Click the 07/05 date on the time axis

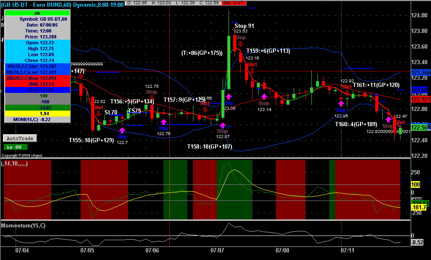coord(87,250)
